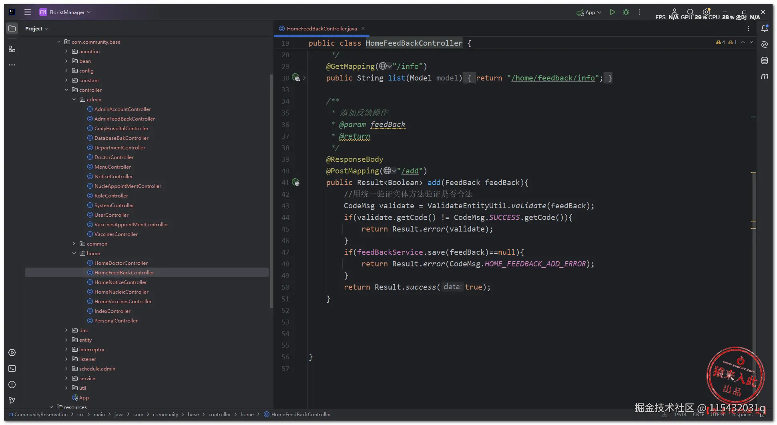Screen dimensions: 777x425
Task: Open the Database tool window
Action: coord(765,60)
